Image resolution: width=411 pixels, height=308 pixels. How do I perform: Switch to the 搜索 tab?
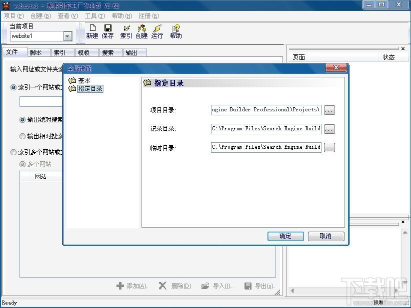(x=111, y=52)
